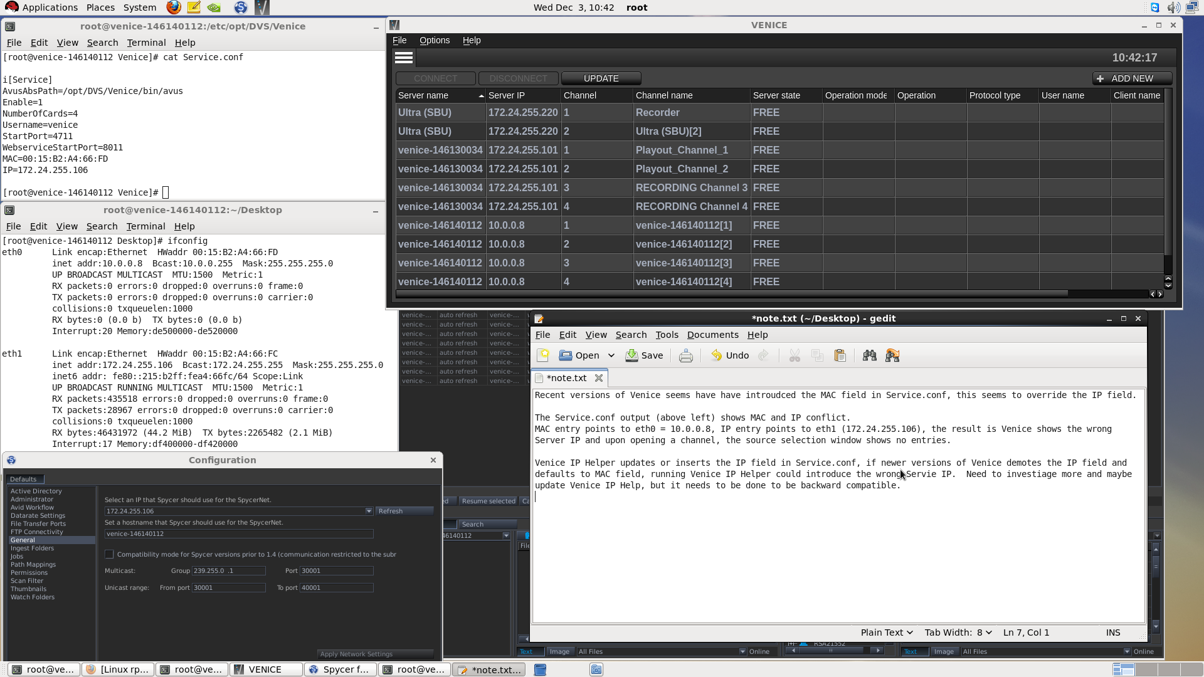Launch the Firefox browser from the top panel
This screenshot has height=677, width=1204.
(174, 8)
